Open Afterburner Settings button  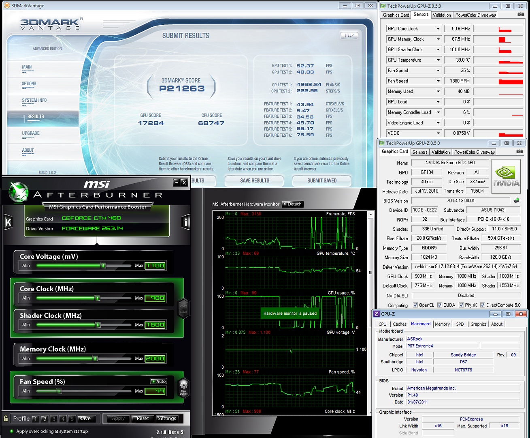point(167,419)
